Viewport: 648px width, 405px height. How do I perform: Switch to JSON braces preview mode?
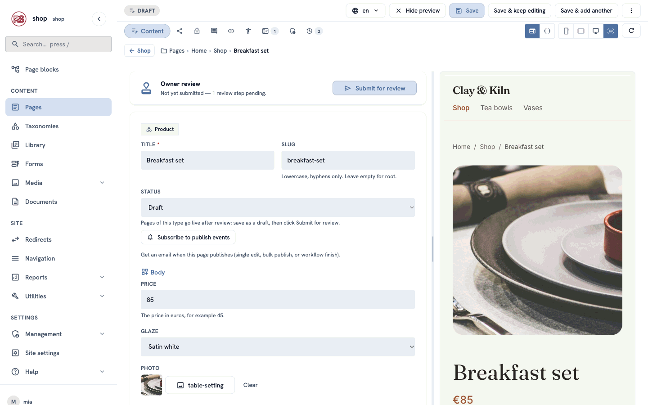click(x=547, y=31)
